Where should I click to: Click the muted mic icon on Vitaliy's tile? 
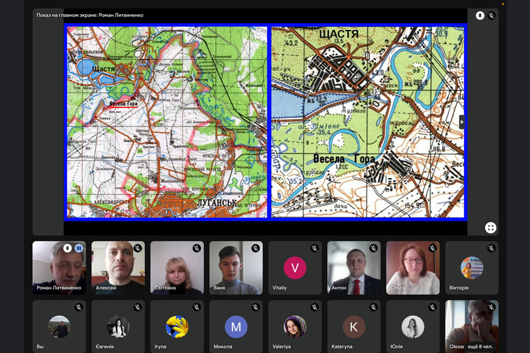click(x=314, y=248)
